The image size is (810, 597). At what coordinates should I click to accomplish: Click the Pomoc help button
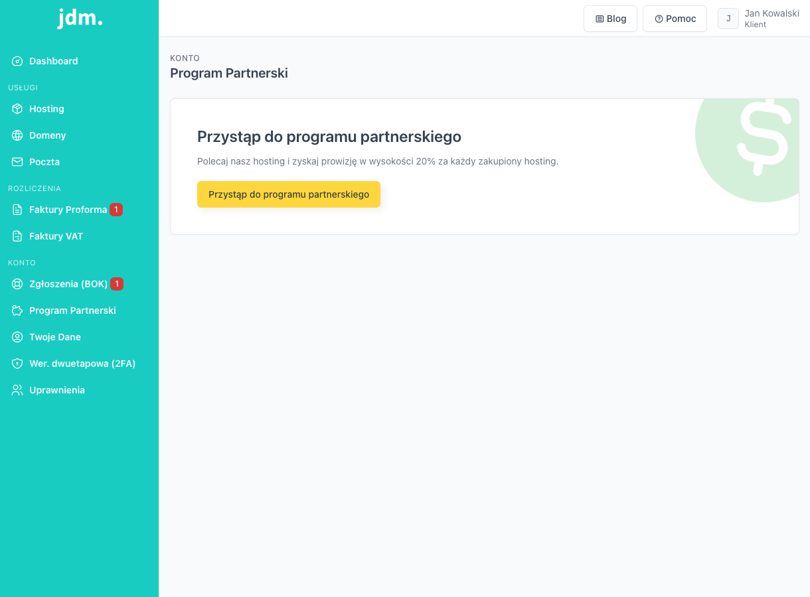[x=675, y=19]
